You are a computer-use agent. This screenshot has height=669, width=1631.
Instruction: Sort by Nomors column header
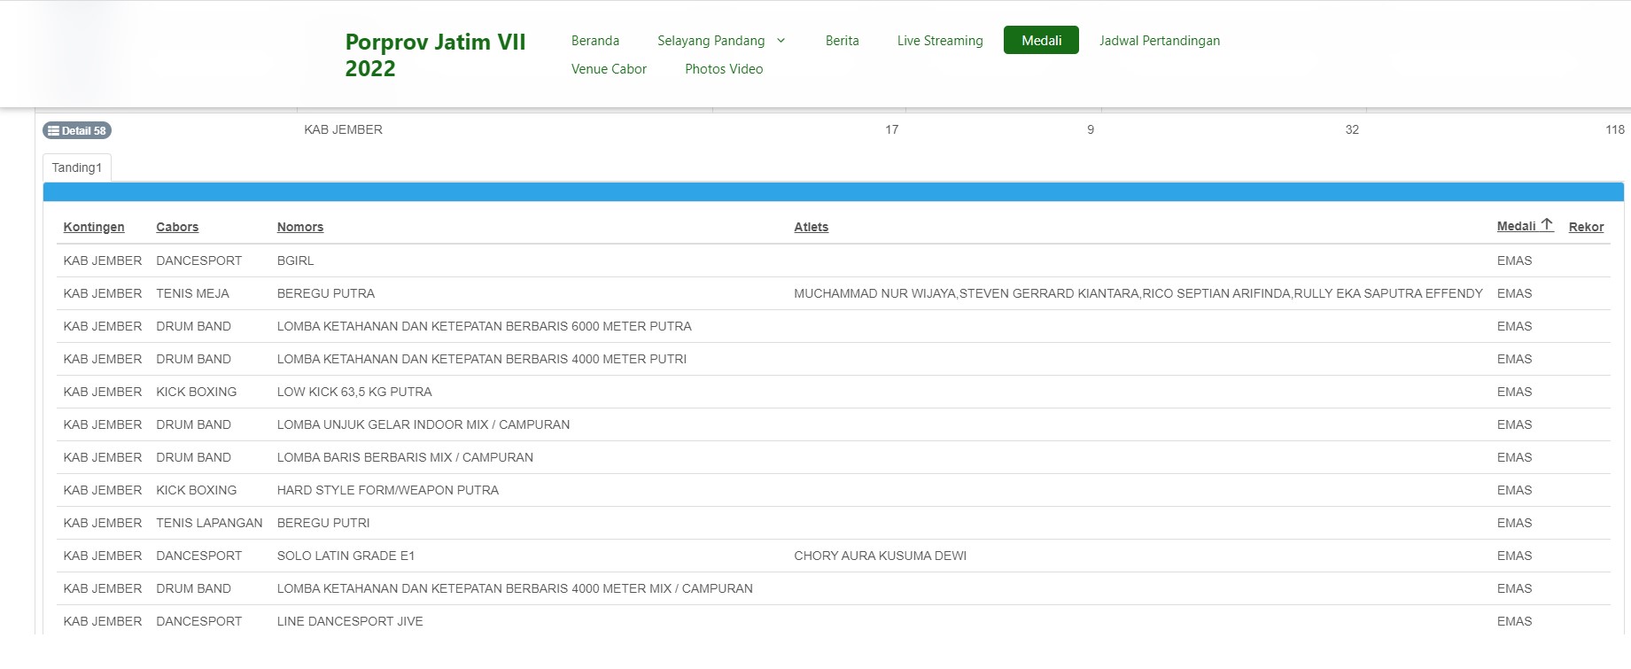(299, 227)
